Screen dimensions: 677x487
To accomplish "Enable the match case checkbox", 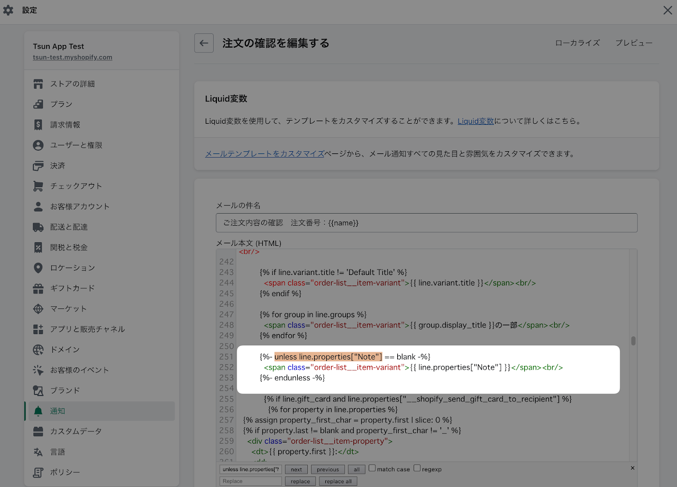I will click(x=372, y=468).
